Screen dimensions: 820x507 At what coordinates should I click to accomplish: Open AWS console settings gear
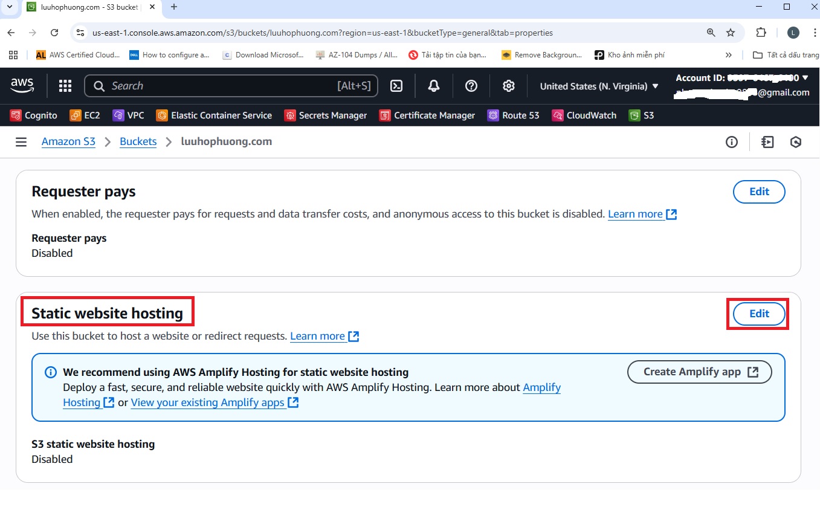pos(508,86)
